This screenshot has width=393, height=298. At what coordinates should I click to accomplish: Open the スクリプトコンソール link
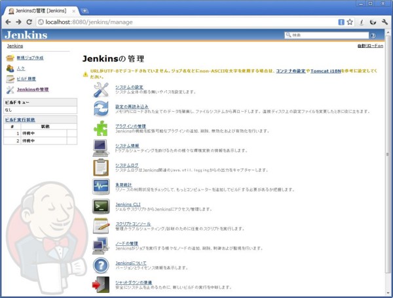(133, 223)
